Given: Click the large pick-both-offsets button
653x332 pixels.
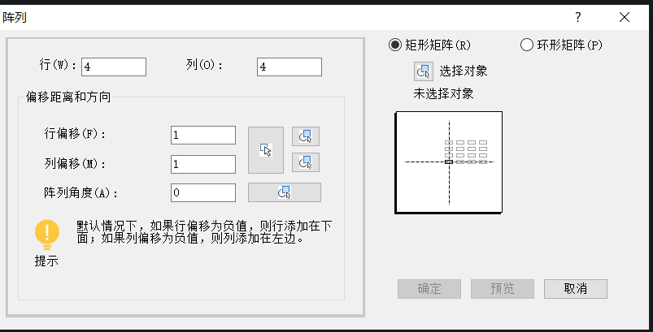Looking at the screenshot, I should [x=265, y=150].
